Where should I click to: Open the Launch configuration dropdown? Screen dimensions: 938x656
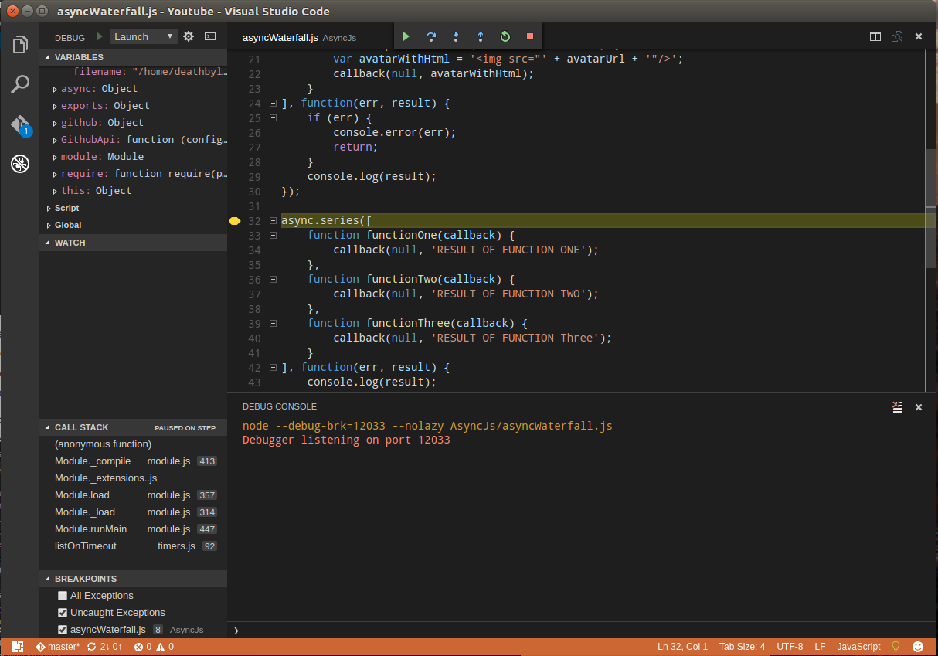(144, 36)
